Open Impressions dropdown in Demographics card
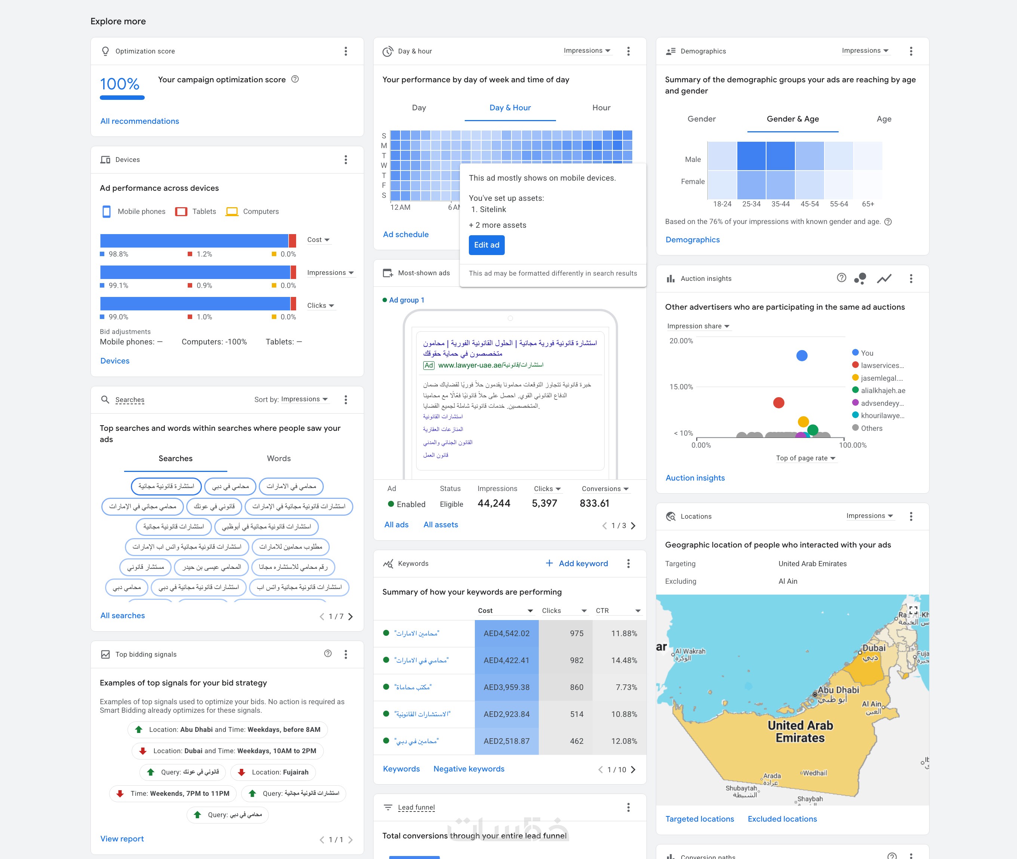This screenshot has width=1017, height=859. [x=866, y=50]
